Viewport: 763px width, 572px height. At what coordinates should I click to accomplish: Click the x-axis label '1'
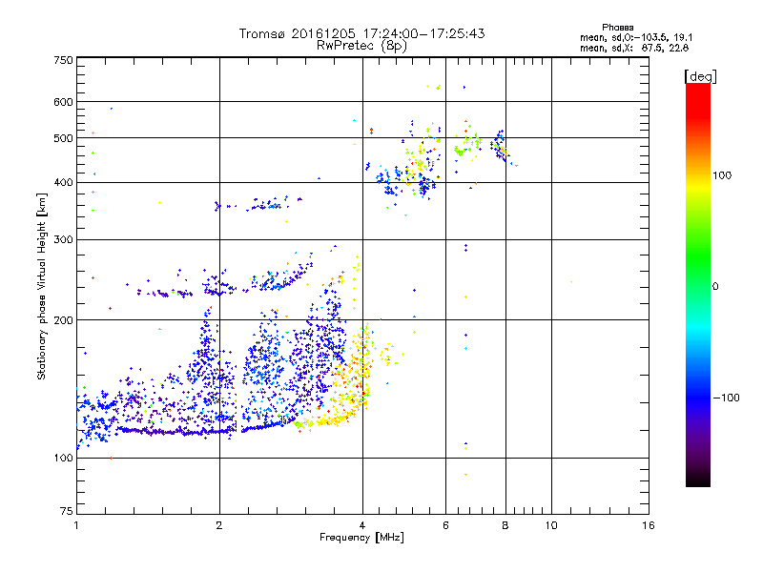(76, 525)
